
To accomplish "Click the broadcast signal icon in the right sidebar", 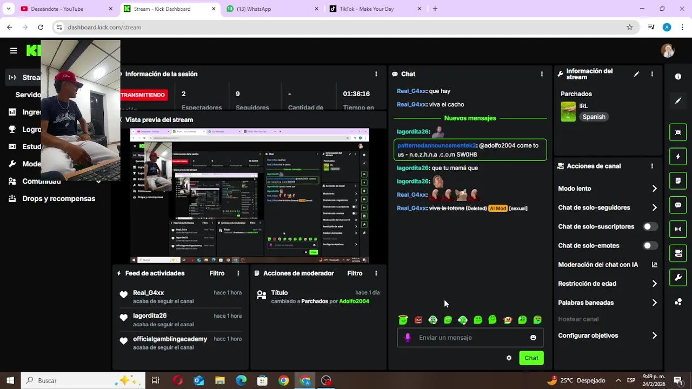I will point(678,229).
